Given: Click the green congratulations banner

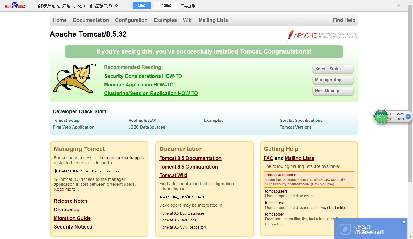Looking at the screenshot, I should pos(204,51).
